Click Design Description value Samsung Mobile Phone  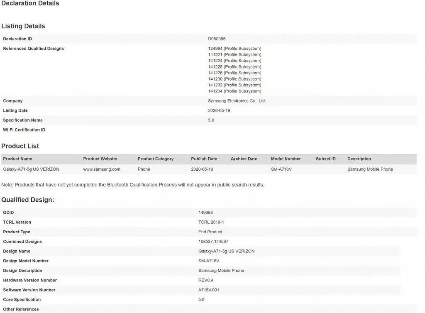tap(221, 271)
